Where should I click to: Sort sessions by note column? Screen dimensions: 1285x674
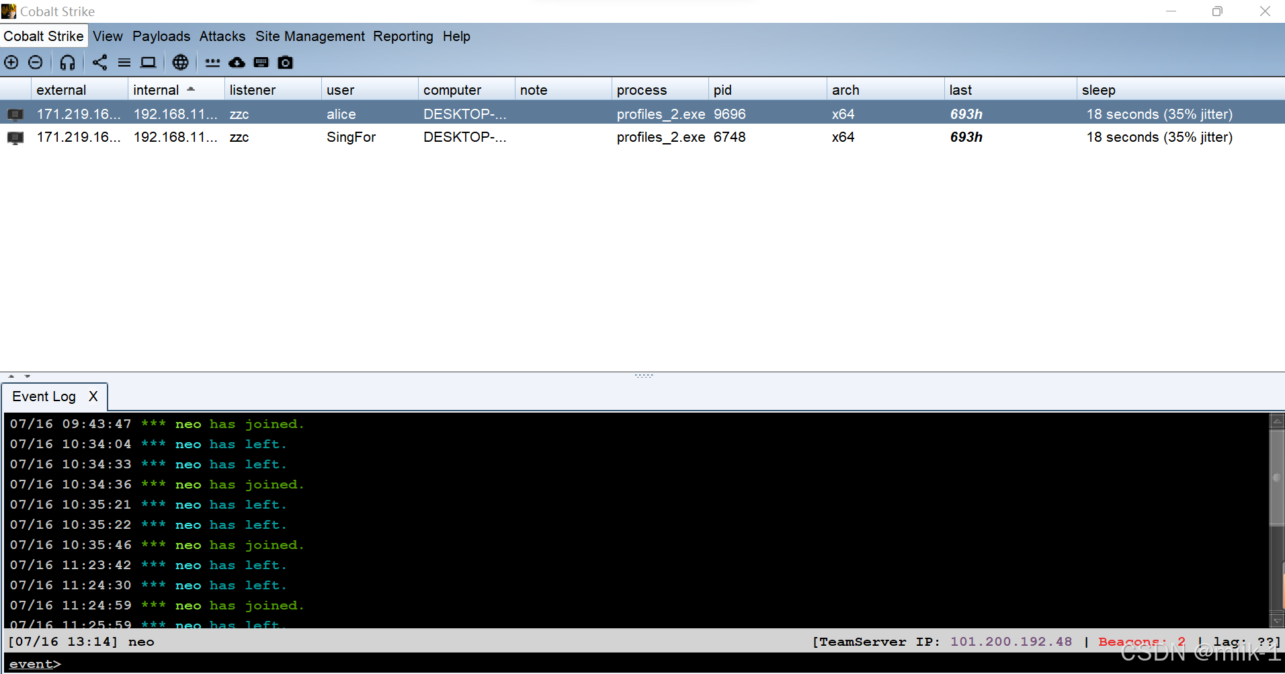click(563, 90)
